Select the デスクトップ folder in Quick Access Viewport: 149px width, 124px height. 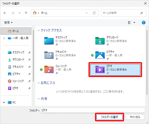pos(60,41)
